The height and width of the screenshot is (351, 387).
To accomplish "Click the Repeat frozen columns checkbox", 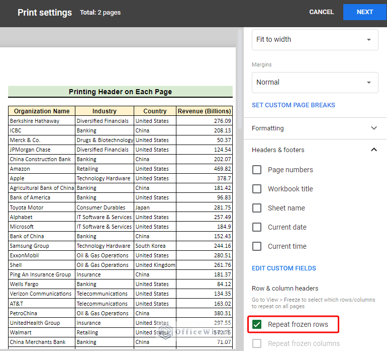I will coord(257,344).
